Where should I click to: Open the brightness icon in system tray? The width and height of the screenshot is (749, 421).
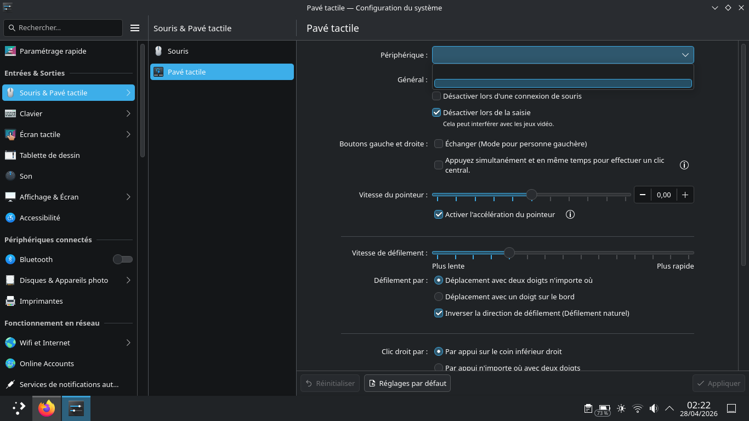pos(621,408)
